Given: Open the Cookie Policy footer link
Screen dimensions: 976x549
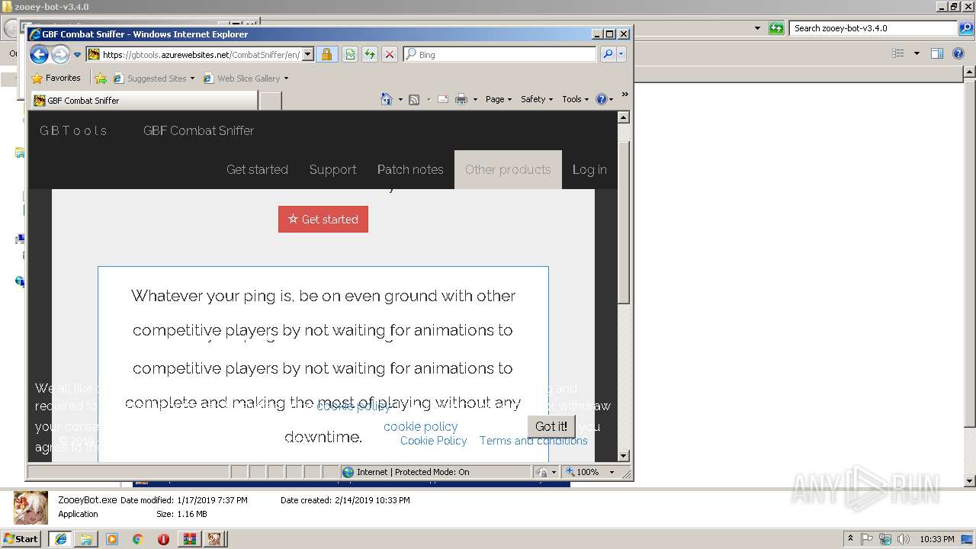Looking at the screenshot, I should click(x=433, y=441).
